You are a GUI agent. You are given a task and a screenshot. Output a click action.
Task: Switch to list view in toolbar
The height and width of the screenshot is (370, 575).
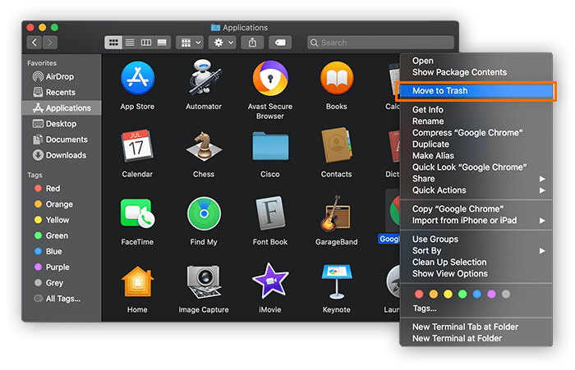point(130,43)
